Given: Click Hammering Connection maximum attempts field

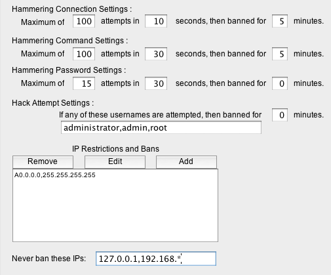Looking at the screenshot, I should coord(84,21).
